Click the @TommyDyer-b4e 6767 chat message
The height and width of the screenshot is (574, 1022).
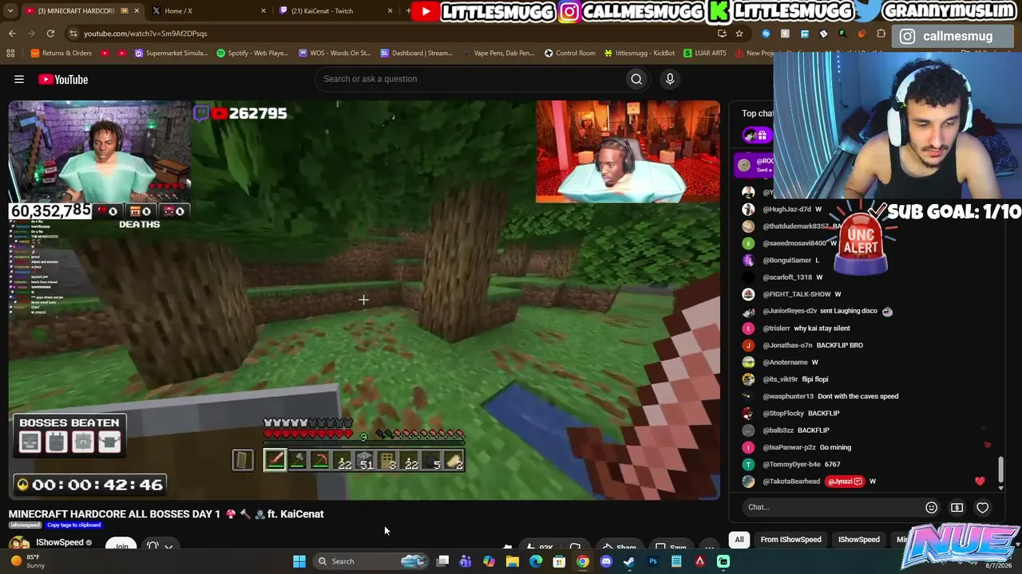(790, 464)
